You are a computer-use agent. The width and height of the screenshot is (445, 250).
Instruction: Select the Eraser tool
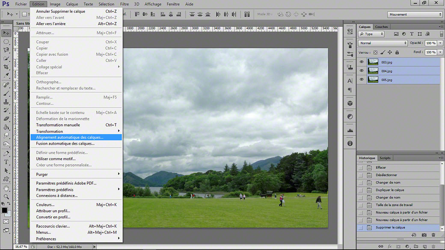click(x=6, y=119)
